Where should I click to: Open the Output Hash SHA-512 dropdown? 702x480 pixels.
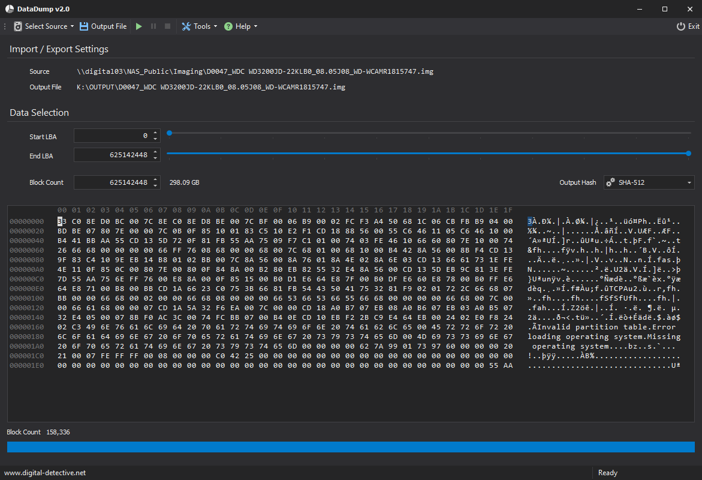[649, 182]
